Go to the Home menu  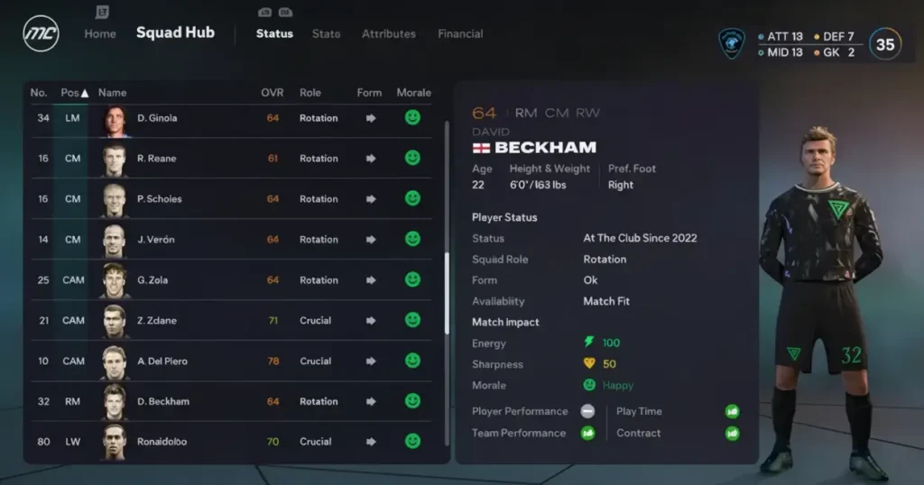[x=100, y=34]
